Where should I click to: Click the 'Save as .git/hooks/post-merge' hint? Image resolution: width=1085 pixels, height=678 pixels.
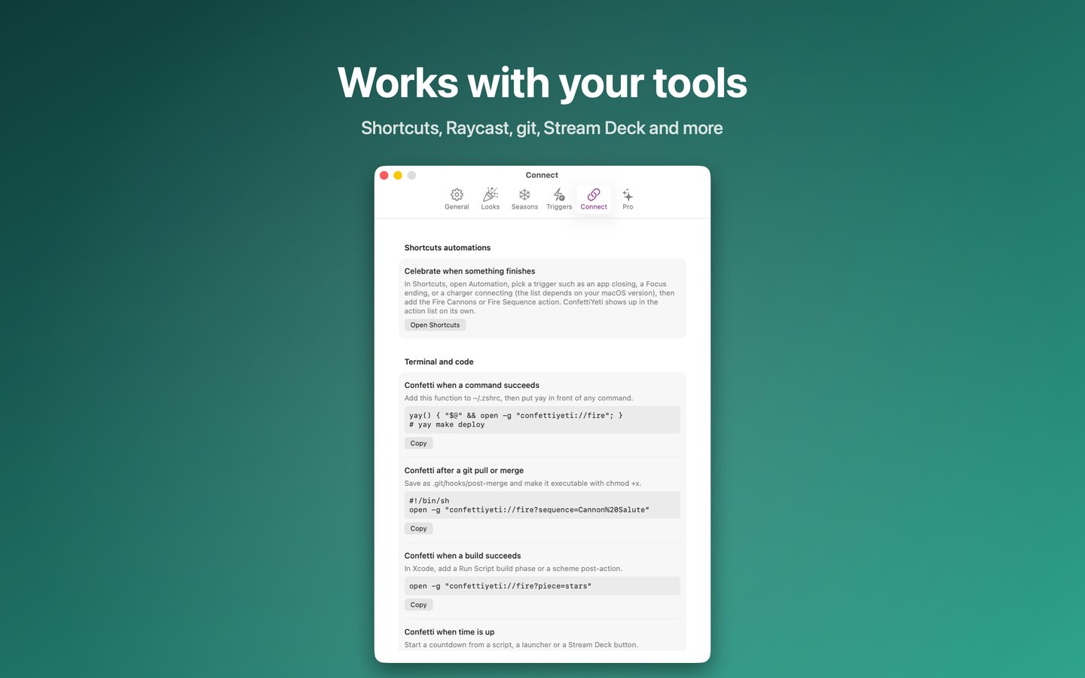[523, 483]
